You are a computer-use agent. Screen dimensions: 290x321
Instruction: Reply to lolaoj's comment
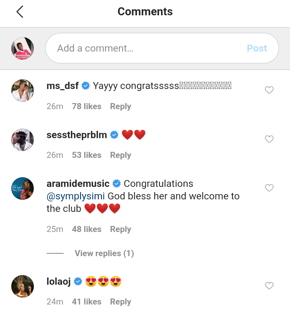pyautogui.click(x=120, y=302)
